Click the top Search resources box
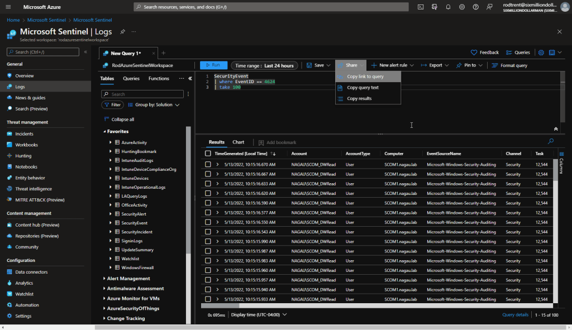Screen dimensions: 572x330 point(271,7)
